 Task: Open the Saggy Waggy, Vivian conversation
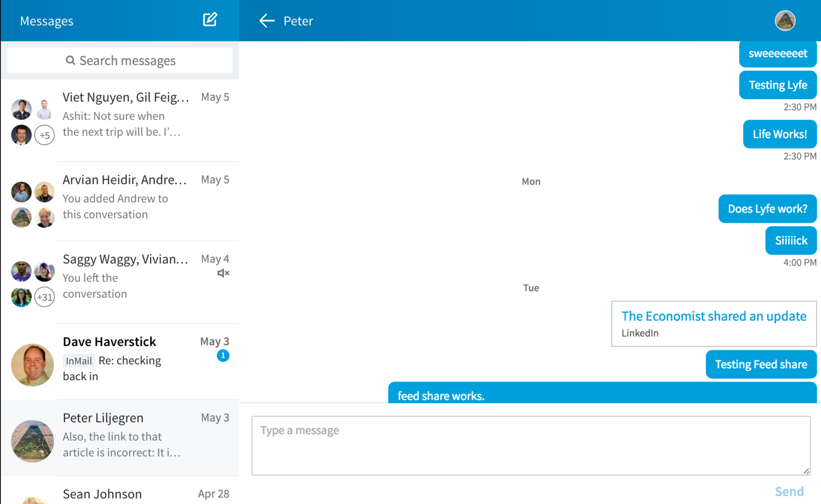pos(120,282)
